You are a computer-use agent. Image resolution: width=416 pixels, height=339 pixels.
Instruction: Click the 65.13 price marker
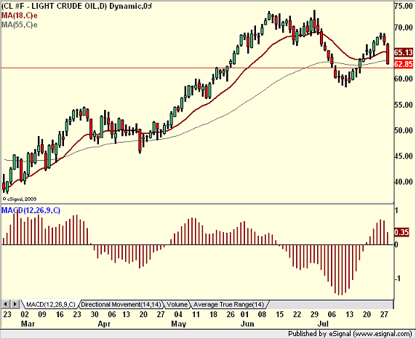coord(404,52)
